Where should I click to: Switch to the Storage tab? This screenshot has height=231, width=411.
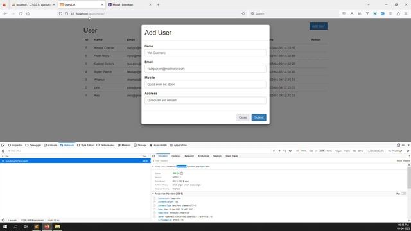pos(140,145)
